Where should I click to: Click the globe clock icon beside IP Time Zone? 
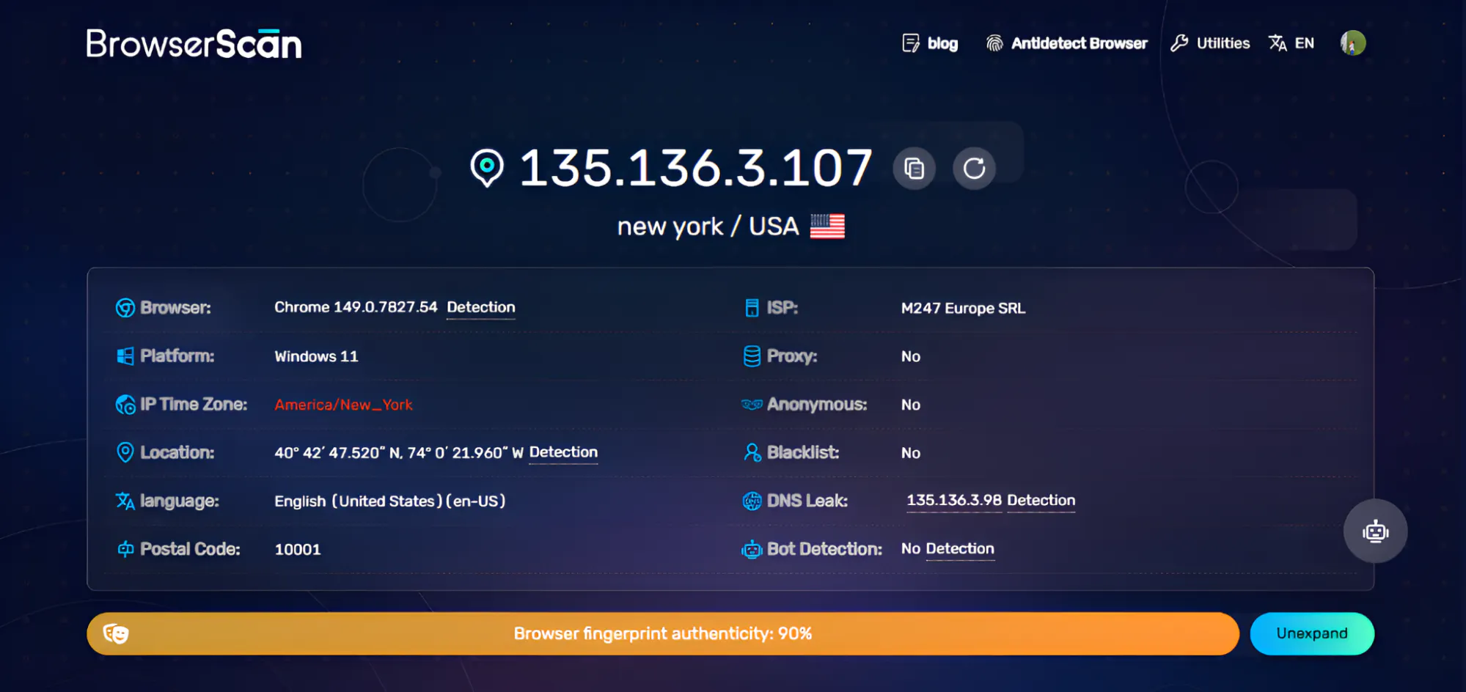pyautogui.click(x=125, y=405)
